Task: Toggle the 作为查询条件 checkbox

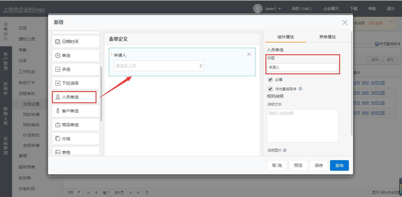Action: (270, 89)
